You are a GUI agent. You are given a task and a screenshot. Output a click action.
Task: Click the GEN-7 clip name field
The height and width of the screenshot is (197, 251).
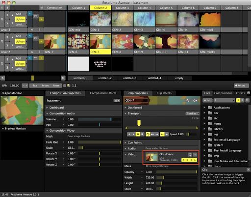[x=136, y=100]
